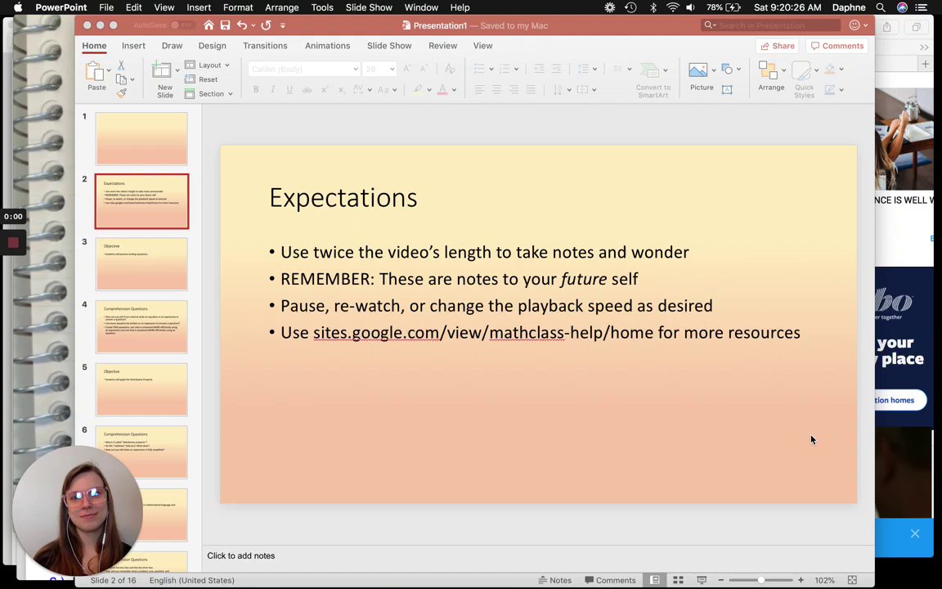
Task: Open the font size combo box
Action: pos(379,69)
